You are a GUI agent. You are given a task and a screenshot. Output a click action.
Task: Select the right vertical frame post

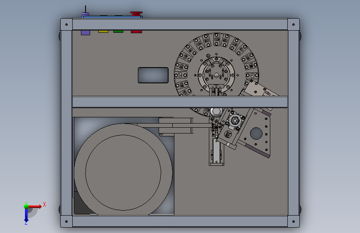click(294, 123)
